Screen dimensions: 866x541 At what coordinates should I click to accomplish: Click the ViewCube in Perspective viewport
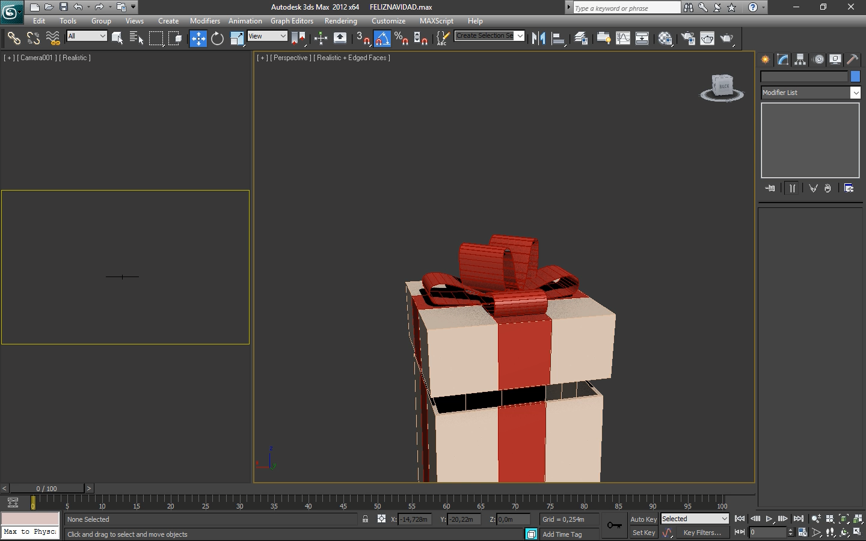(x=722, y=88)
